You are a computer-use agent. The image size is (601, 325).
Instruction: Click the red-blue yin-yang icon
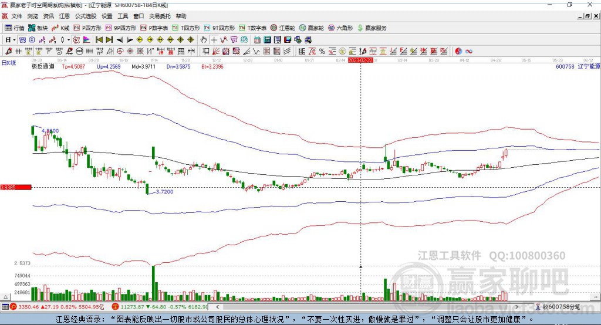pyautogui.click(x=458, y=52)
